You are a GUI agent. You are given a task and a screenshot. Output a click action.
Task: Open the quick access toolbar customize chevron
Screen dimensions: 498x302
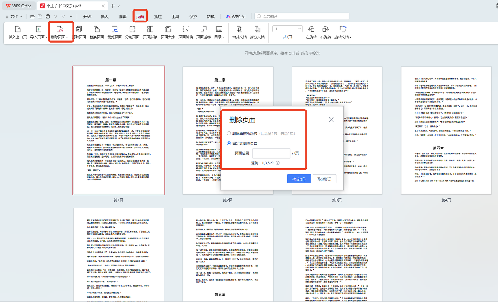[x=71, y=16]
